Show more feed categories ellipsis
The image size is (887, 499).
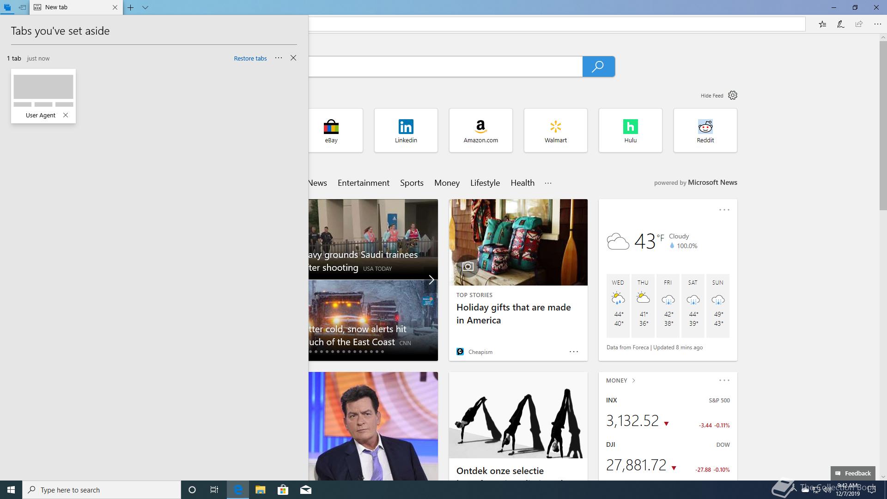[548, 183]
